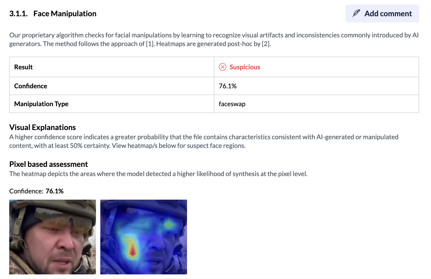Viewport: 431px width, 279px height.
Task: Click the red Suspicious result text
Action: [245, 67]
